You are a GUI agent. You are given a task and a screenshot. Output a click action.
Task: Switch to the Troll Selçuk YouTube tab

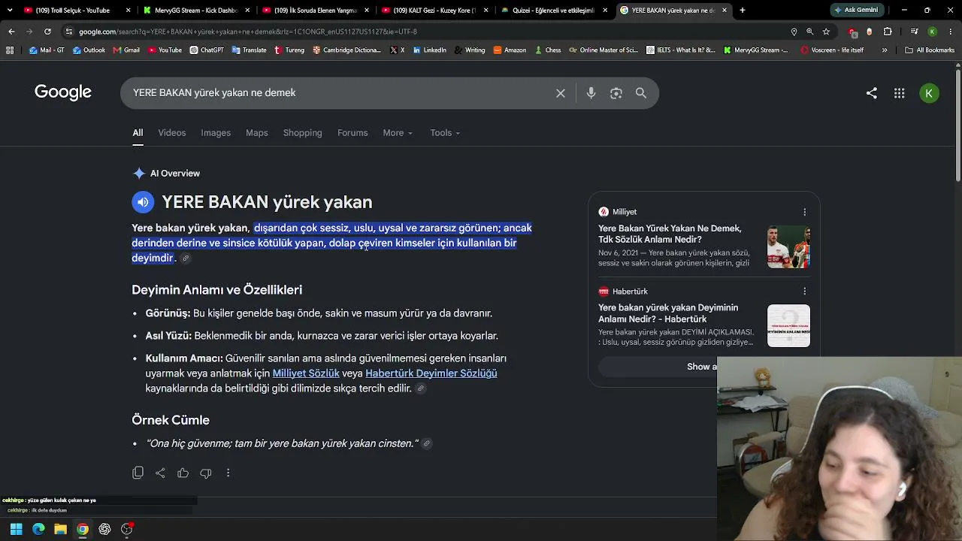click(x=75, y=11)
